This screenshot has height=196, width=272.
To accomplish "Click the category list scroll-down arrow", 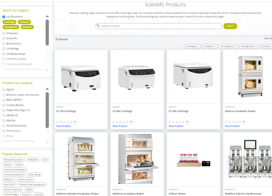I will click(x=47, y=70).
